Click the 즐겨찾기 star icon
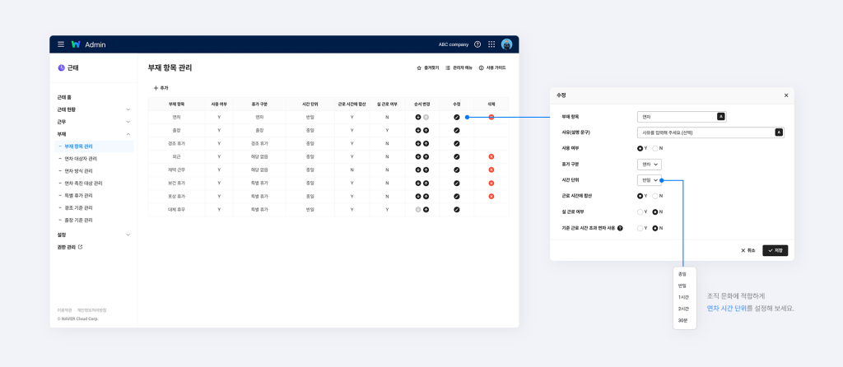Image resolution: width=843 pixels, height=367 pixels. click(420, 67)
